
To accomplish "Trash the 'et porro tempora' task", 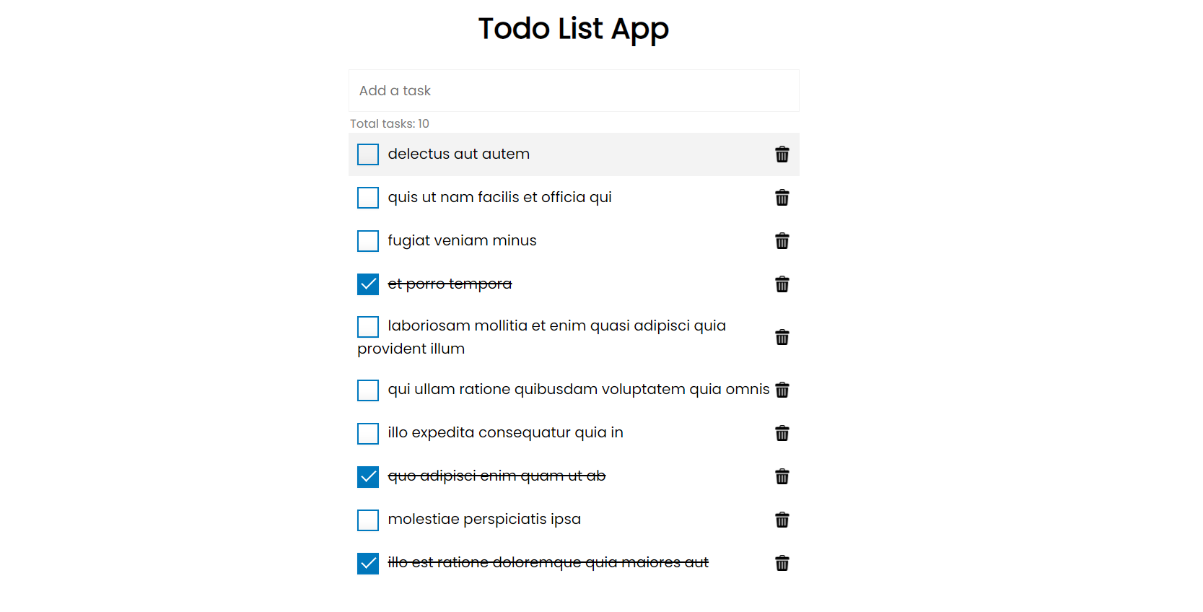I will coord(782,284).
